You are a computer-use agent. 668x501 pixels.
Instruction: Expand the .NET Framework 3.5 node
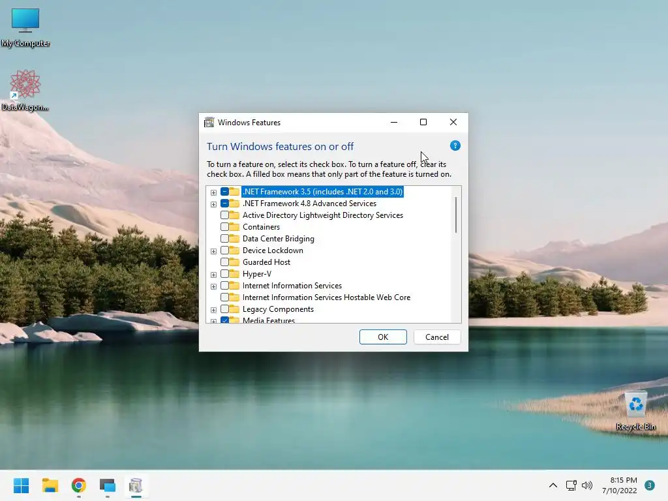click(x=213, y=192)
